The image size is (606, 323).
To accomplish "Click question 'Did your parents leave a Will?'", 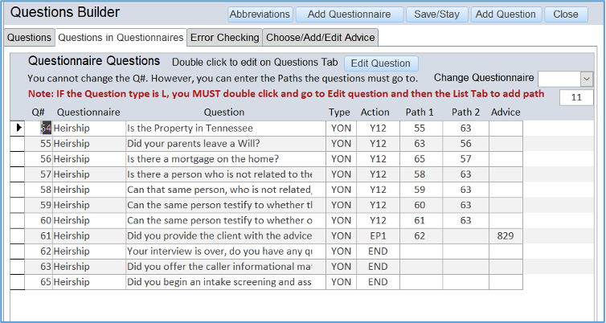I will [219, 143].
